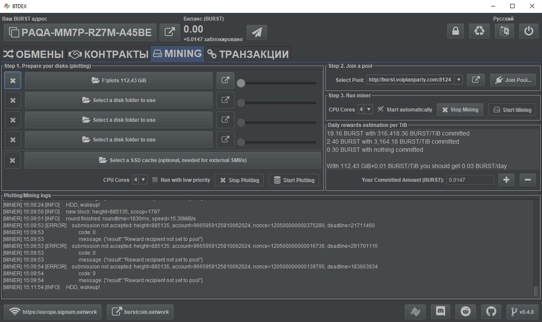Click '19.16 BURST with 316,418.36 BURST/TiB committed' line
The height and width of the screenshot is (322, 542).
[398, 133]
